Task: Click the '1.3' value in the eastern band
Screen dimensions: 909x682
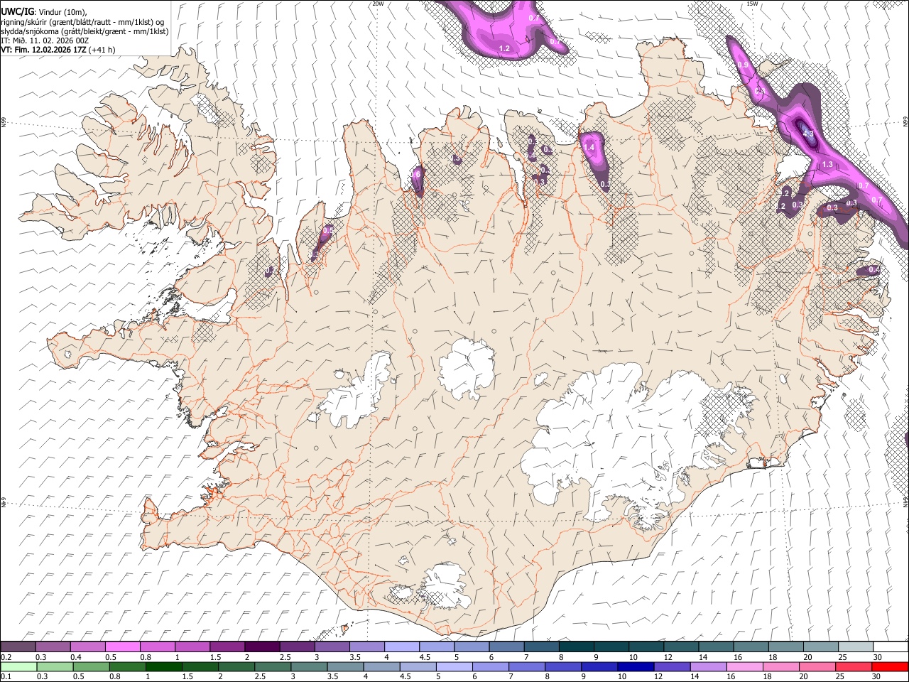Action: click(827, 164)
